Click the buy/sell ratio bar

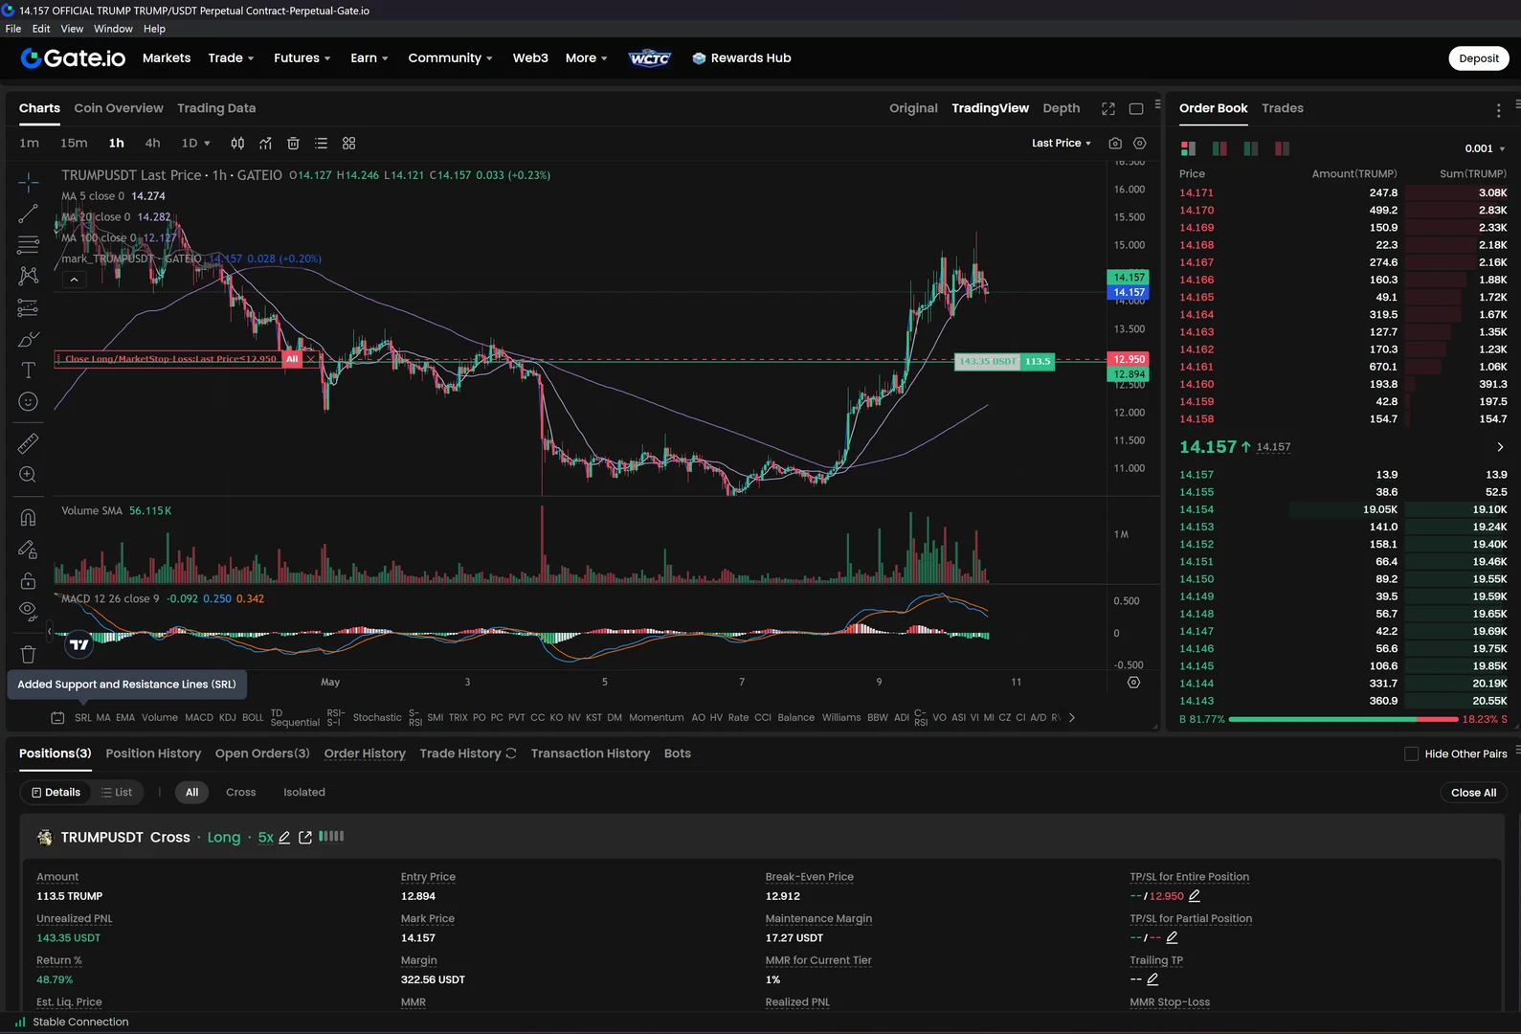click(1343, 719)
